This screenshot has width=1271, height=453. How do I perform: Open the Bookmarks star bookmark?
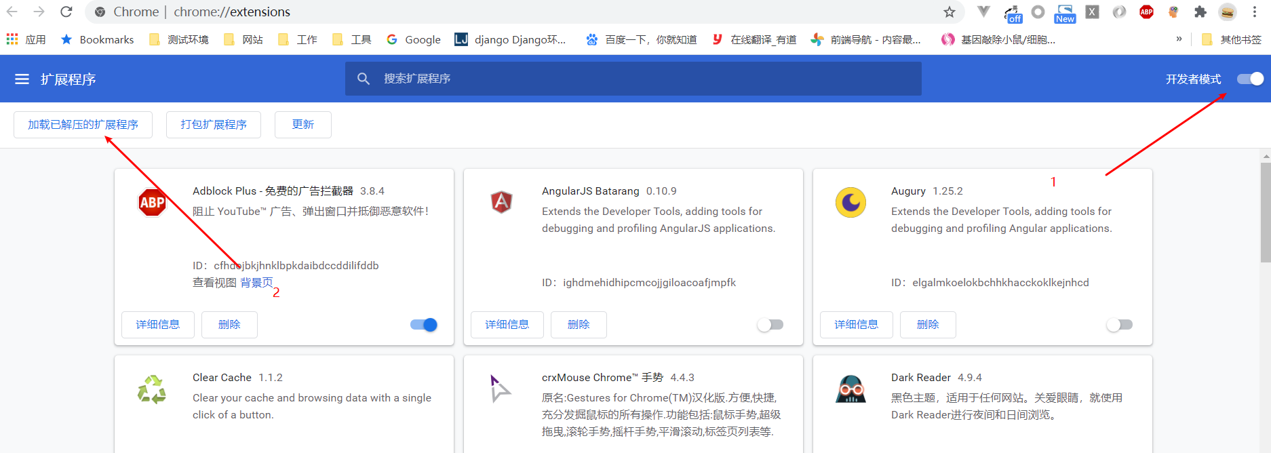[97, 39]
